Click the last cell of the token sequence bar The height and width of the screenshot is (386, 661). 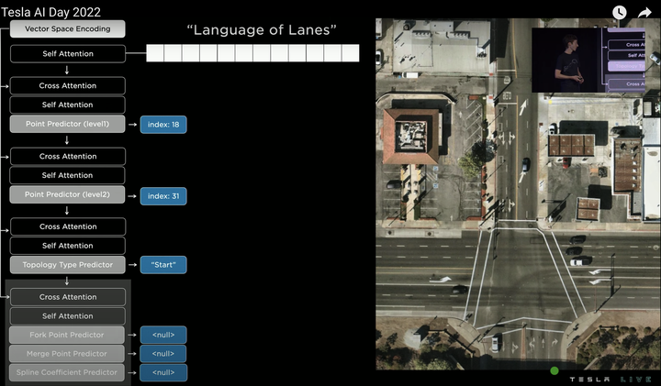pyautogui.click(x=351, y=53)
